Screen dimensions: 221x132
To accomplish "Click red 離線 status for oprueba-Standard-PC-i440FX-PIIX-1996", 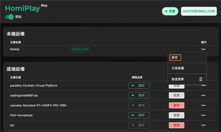I will [177, 105].
